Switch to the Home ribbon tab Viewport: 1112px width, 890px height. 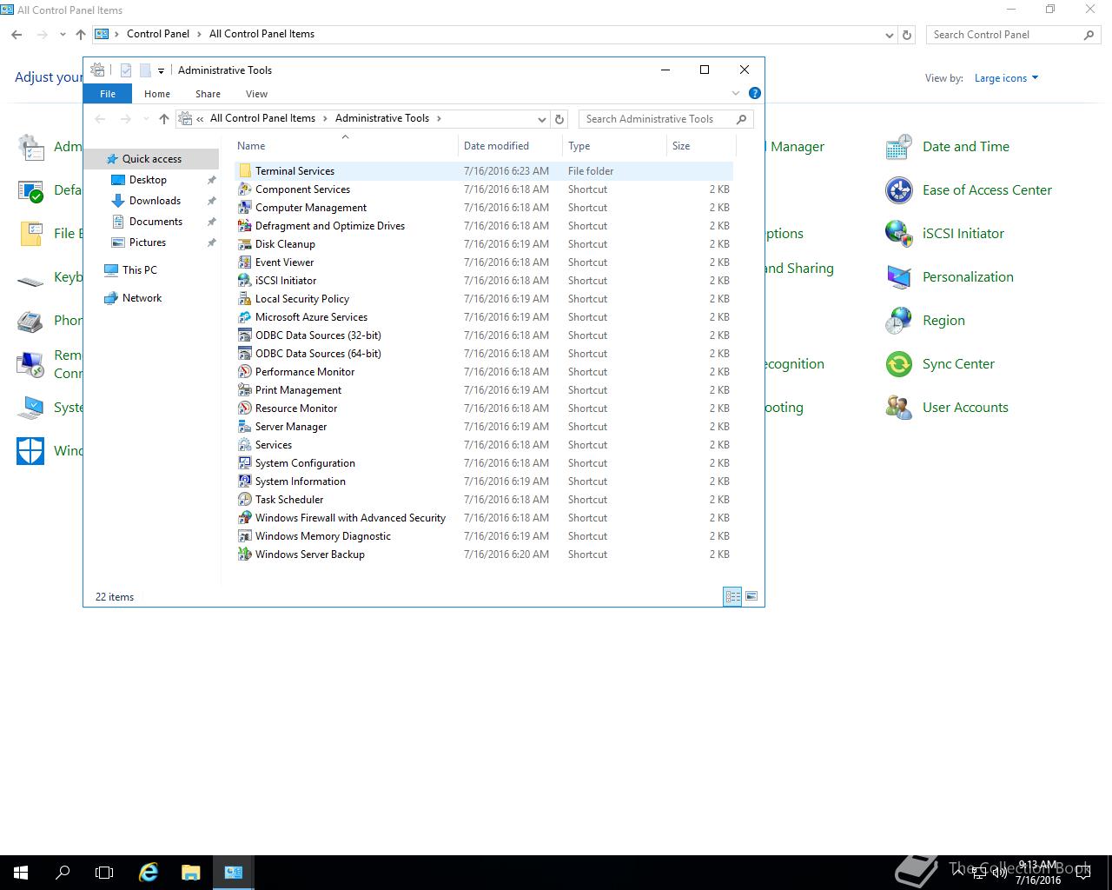[x=157, y=94]
